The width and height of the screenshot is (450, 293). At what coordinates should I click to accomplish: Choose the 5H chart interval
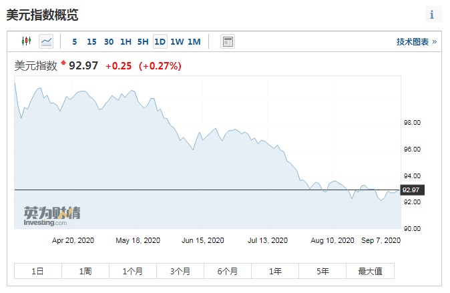point(143,41)
